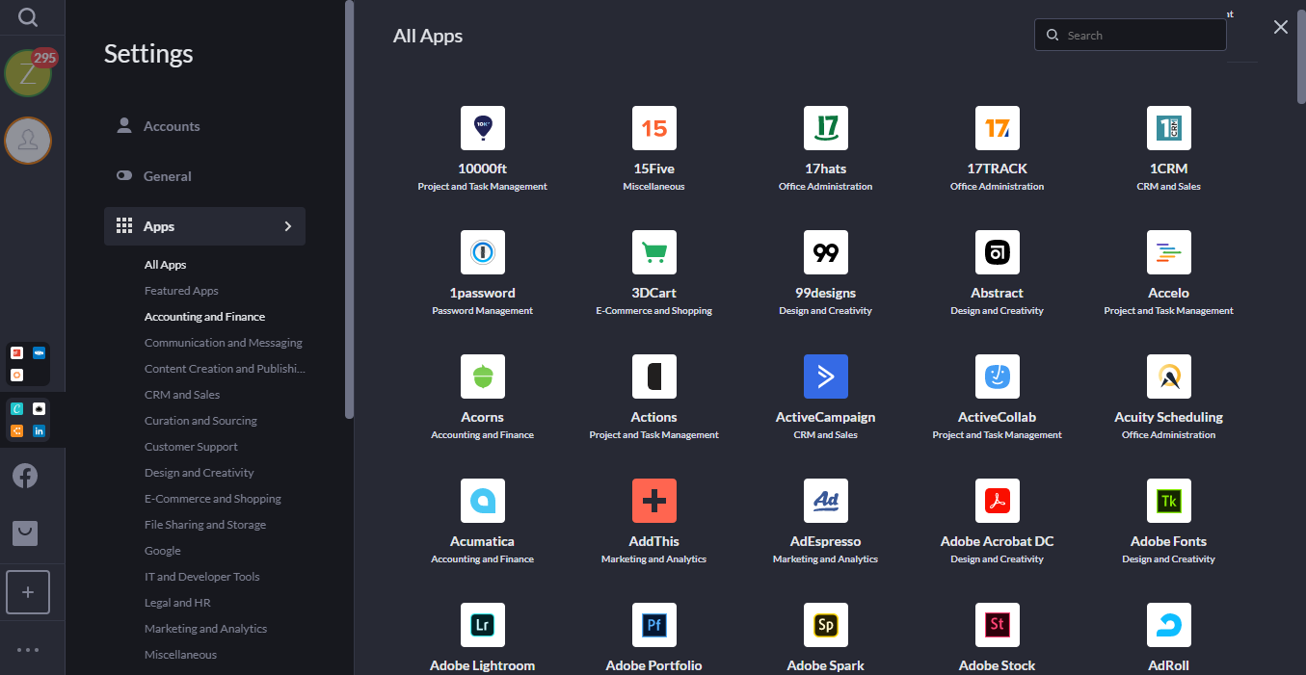The image size is (1306, 675).
Task: Click the 17TRACK app icon
Action: click(998, 128)
